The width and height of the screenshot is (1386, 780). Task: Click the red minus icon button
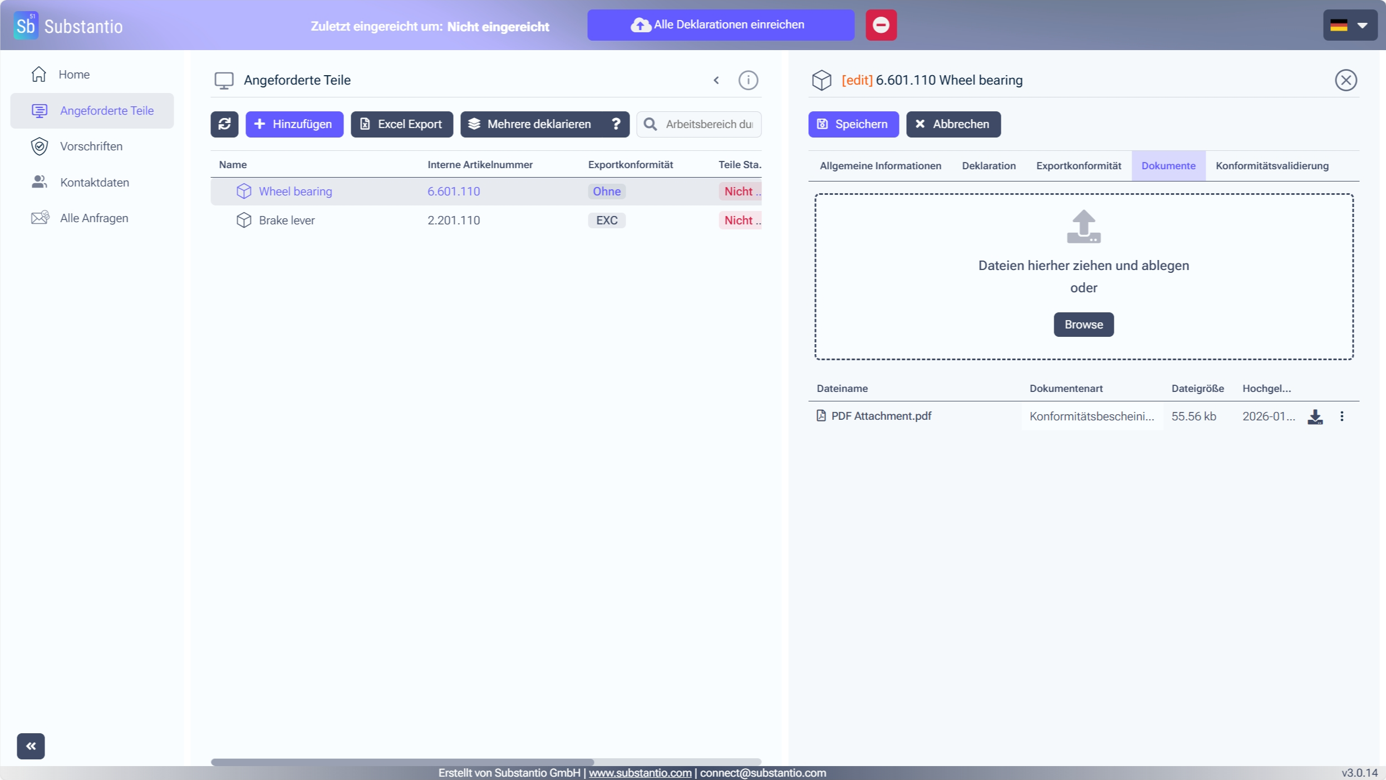(x=881, y=25)
